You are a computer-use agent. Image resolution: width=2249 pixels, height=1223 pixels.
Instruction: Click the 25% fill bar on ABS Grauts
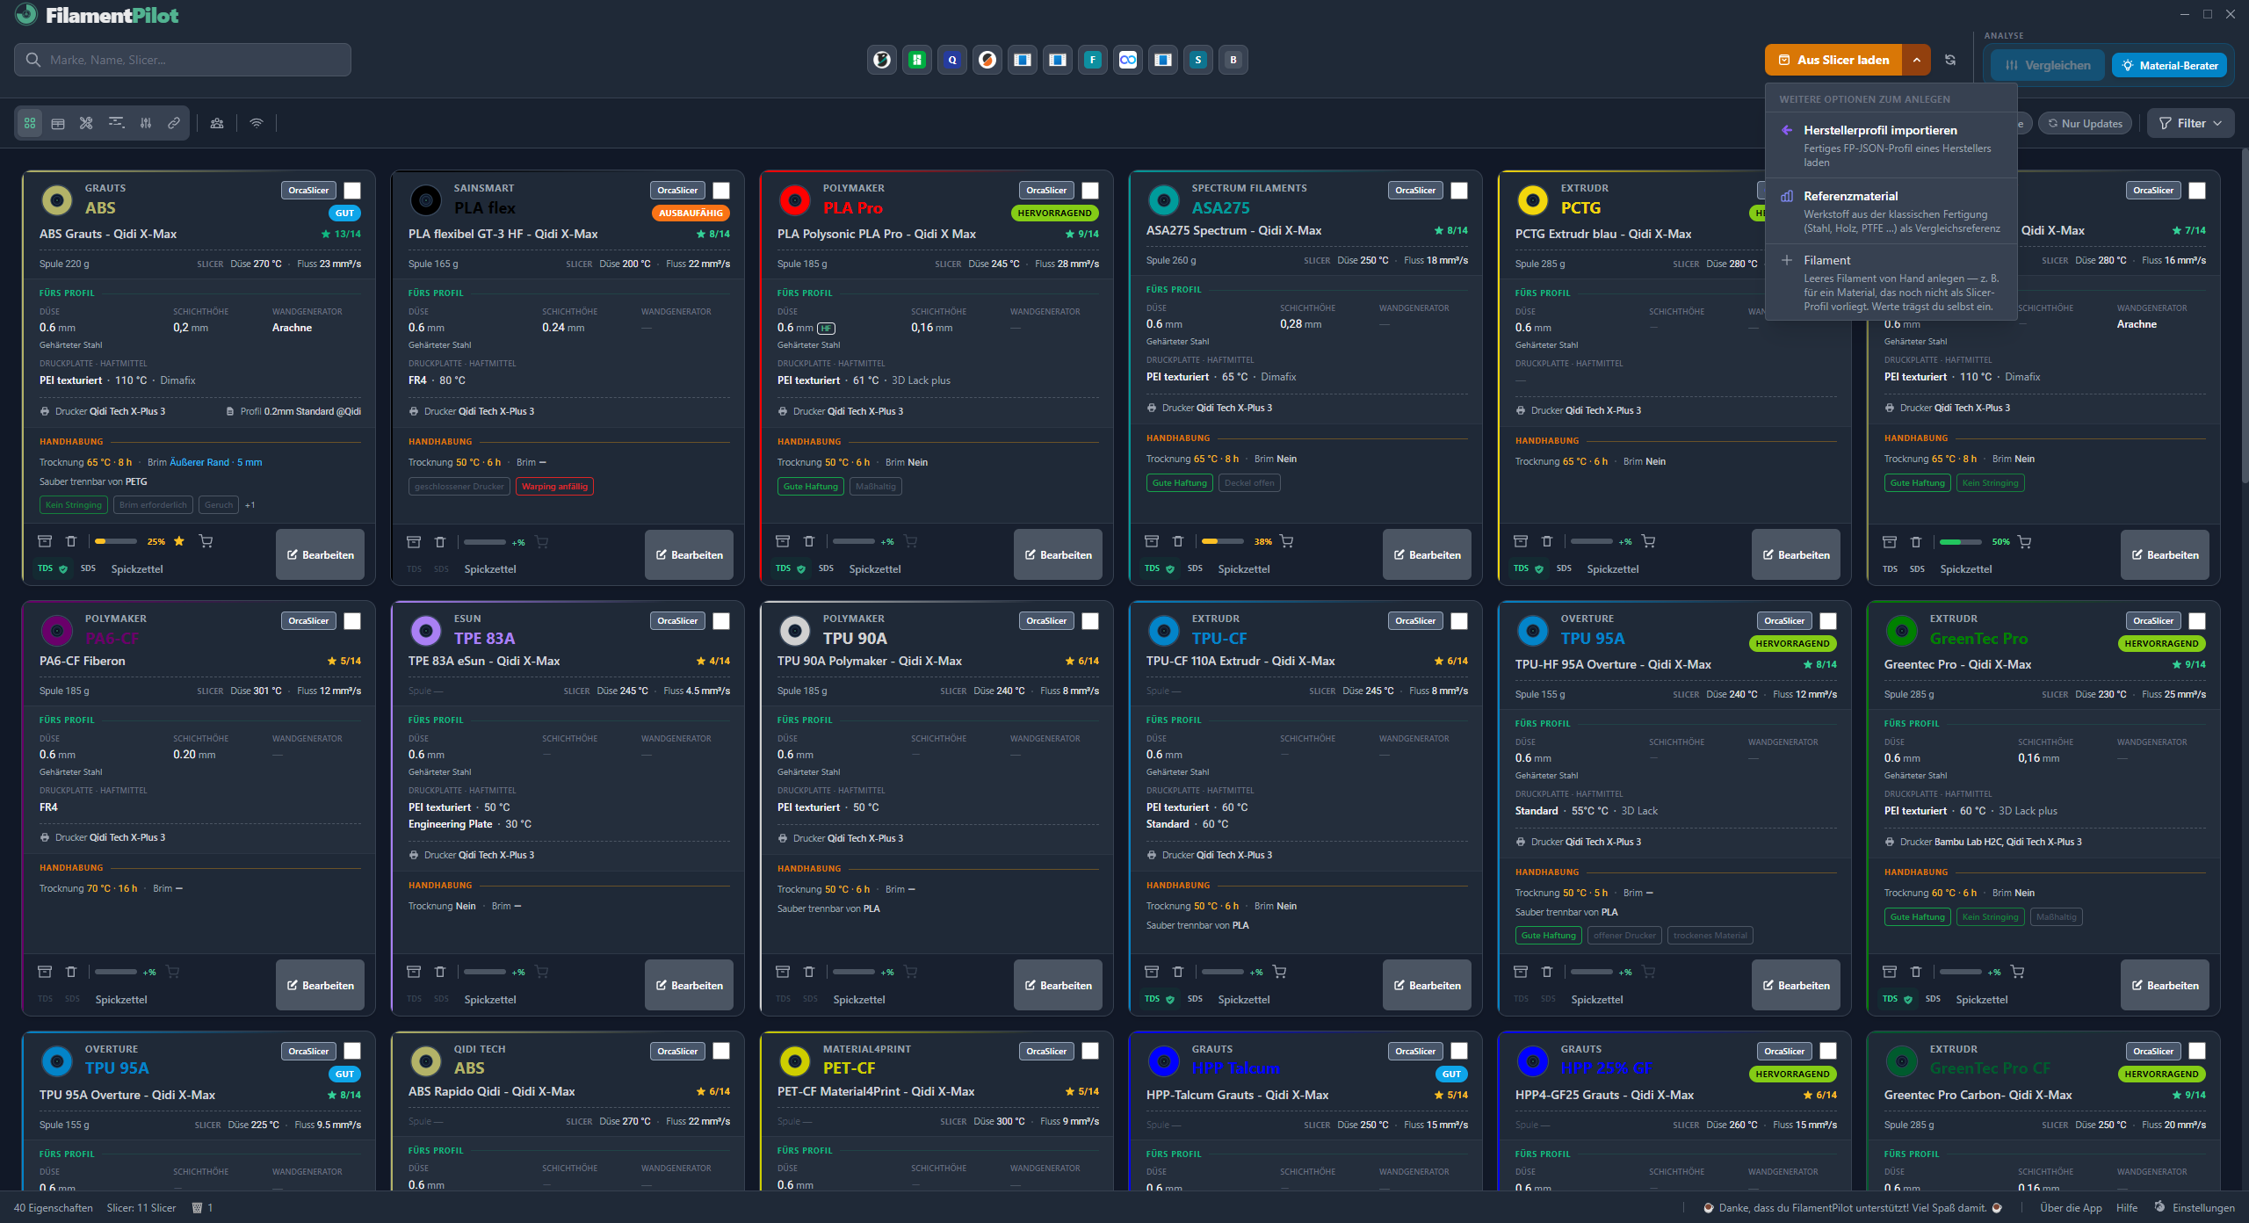pyautogui.click(x=116, y=541)
